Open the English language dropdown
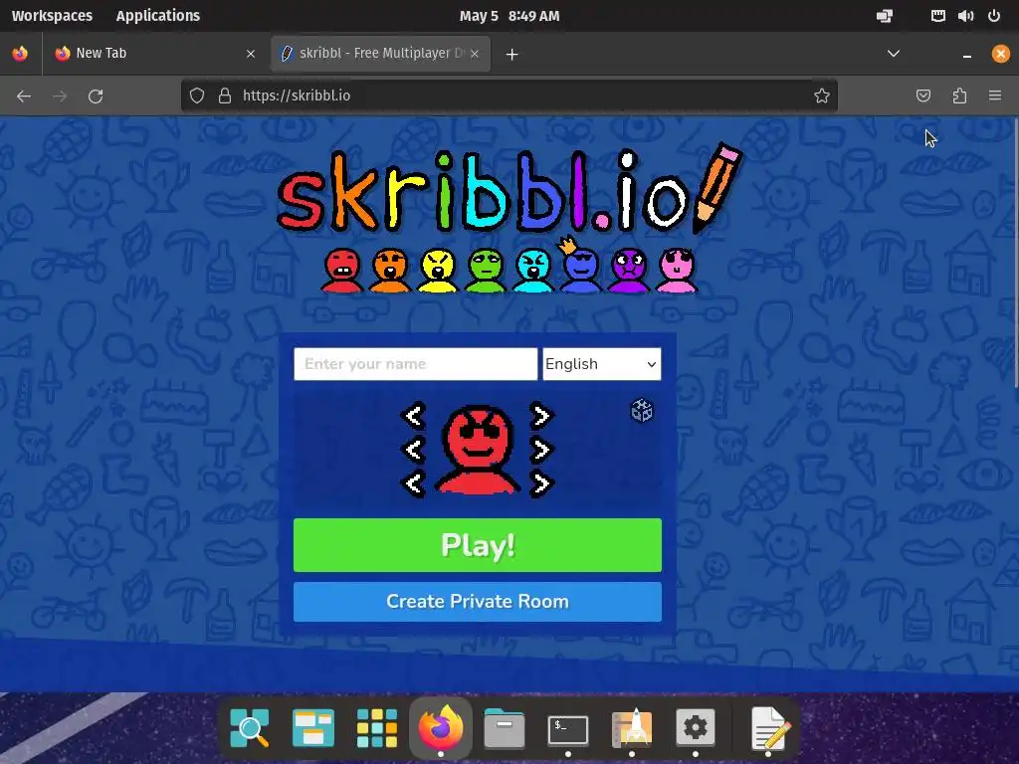Screen dimensions: 1019x764 click(602, 364)
